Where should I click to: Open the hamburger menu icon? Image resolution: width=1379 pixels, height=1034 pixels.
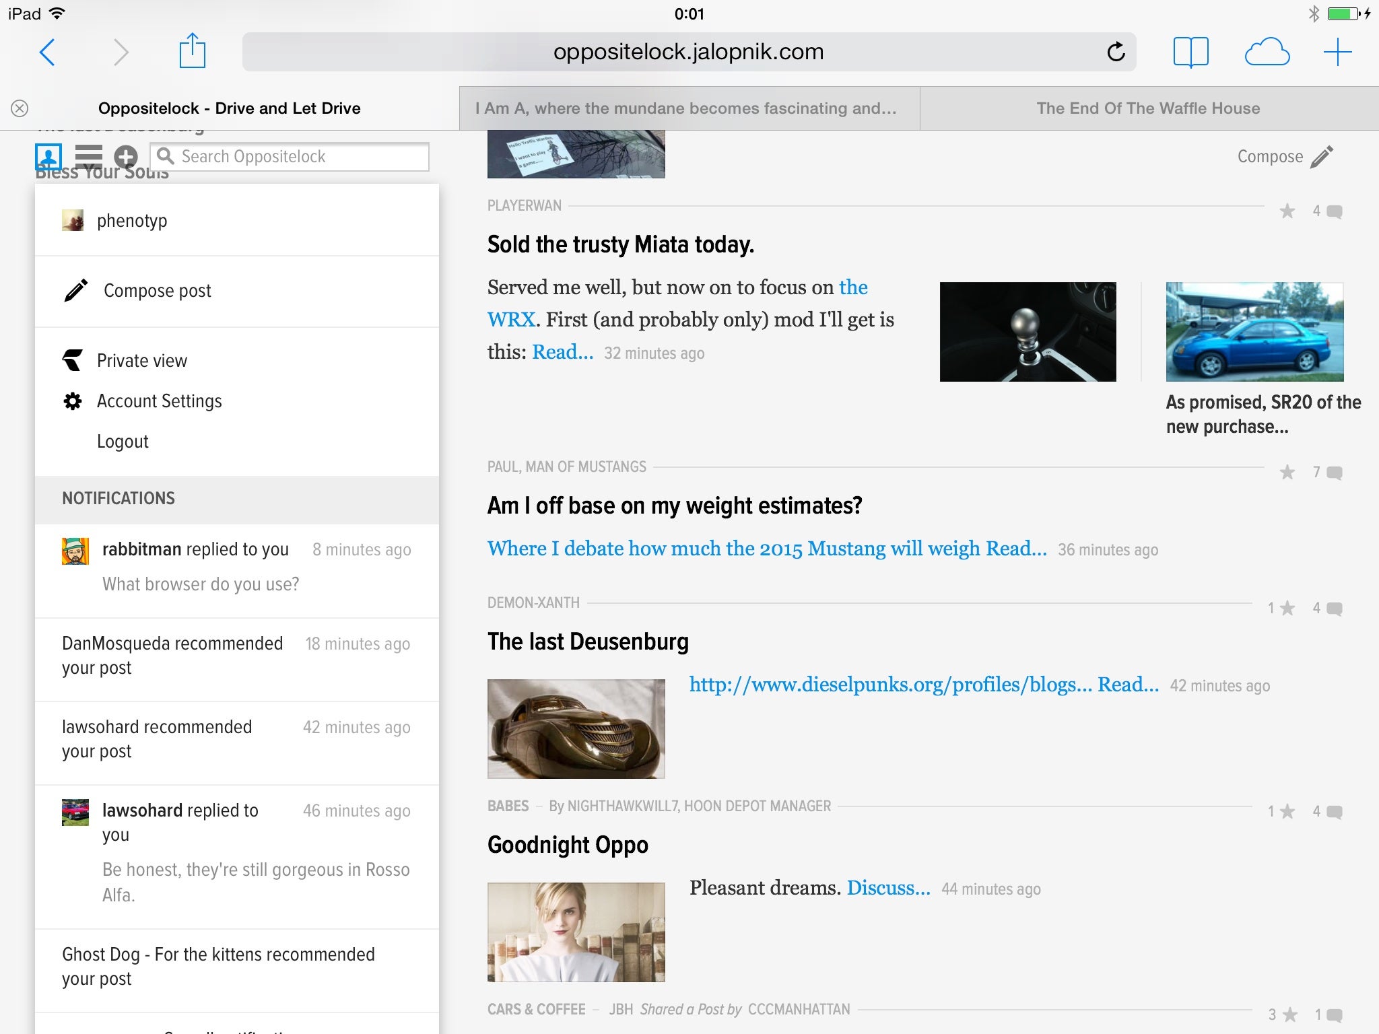88,156
